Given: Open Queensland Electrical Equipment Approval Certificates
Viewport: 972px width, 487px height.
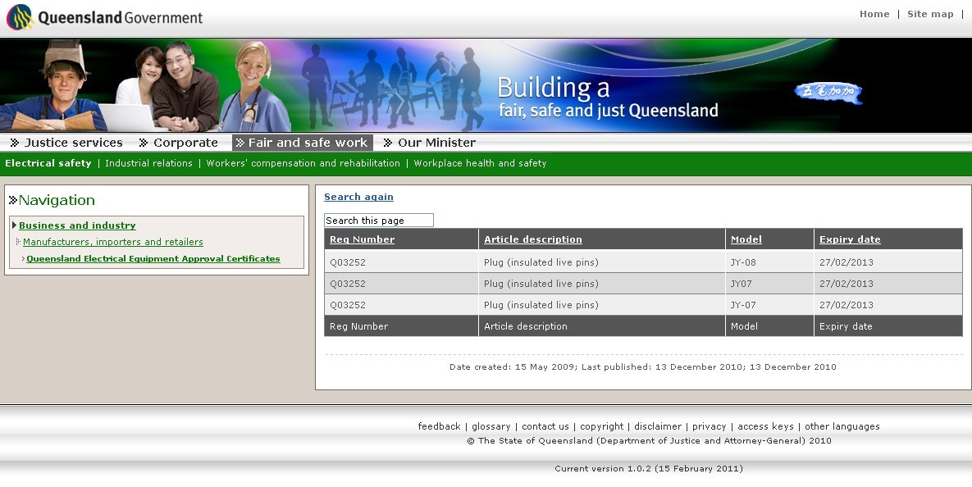Looking at the screenshot, I should click(153, 259).
